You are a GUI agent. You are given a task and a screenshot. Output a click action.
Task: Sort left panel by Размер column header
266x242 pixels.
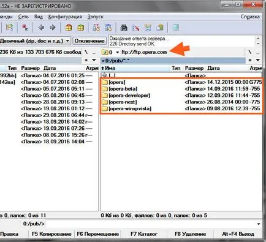click(30, 68)
